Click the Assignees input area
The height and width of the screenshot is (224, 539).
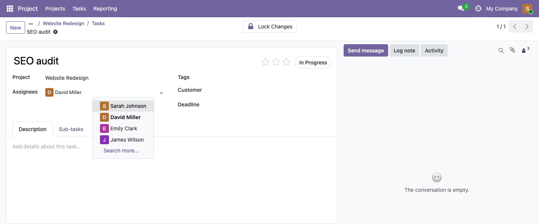click(120, 92)
